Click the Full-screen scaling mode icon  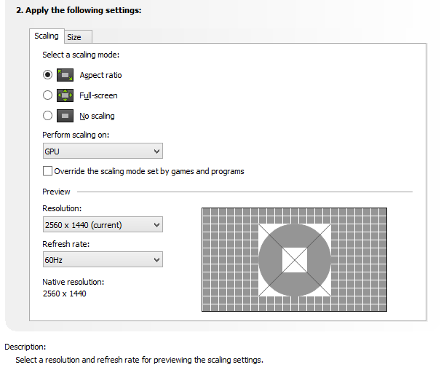pos(65,95)
